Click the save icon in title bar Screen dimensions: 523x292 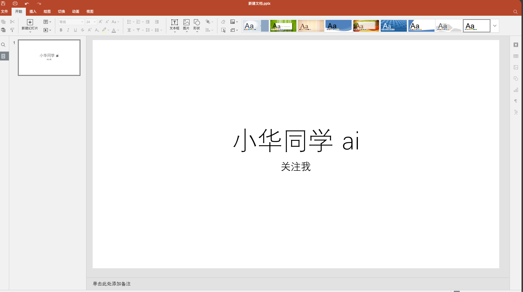(x=3, y=4)
